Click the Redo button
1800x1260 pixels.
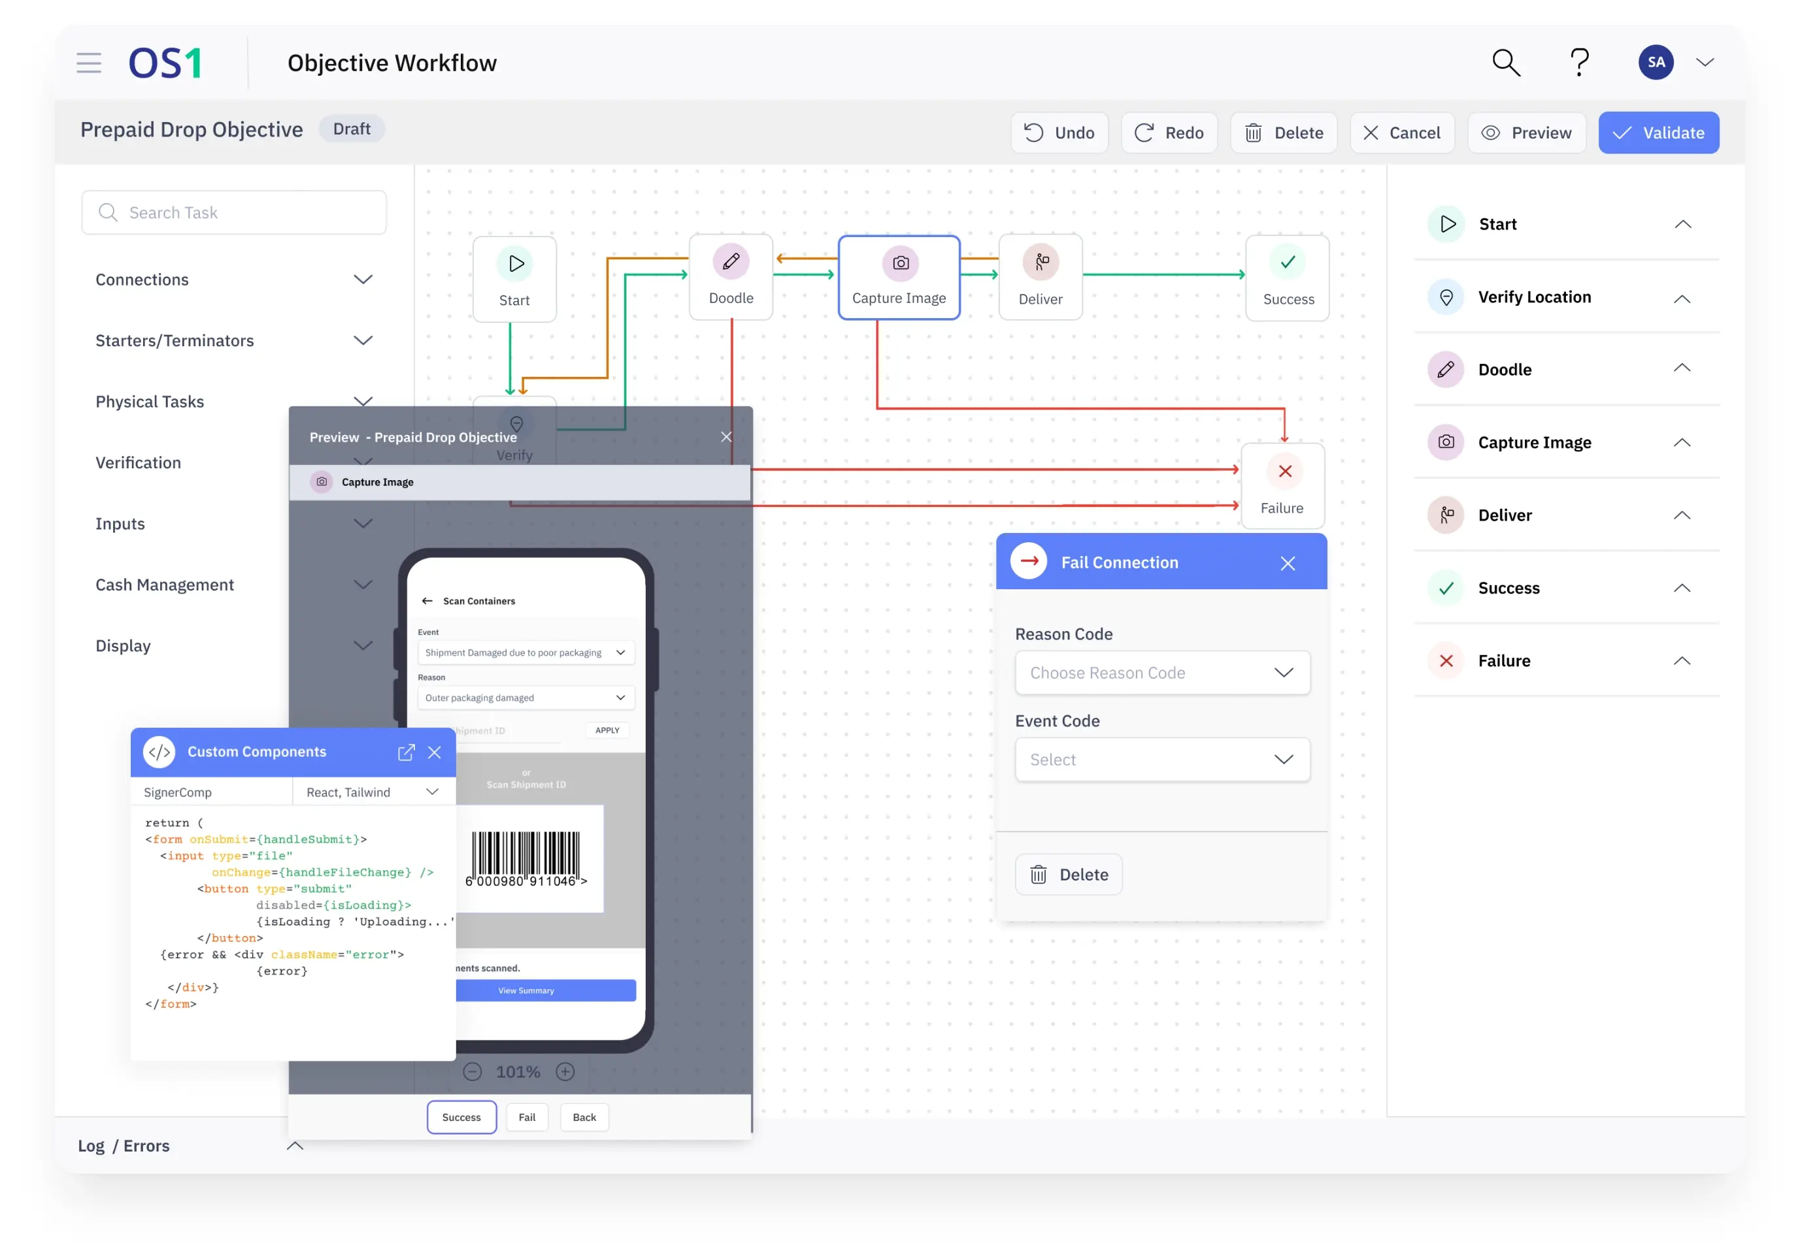point(1169,133)
